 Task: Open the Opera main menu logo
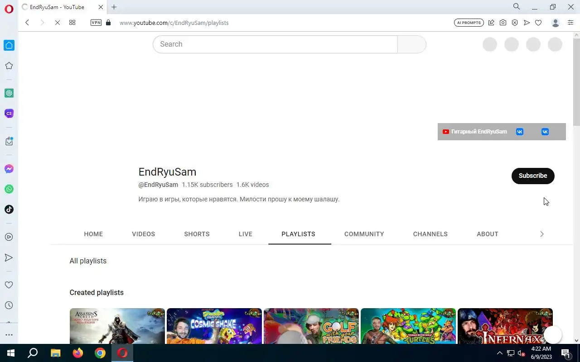[9, 9]
